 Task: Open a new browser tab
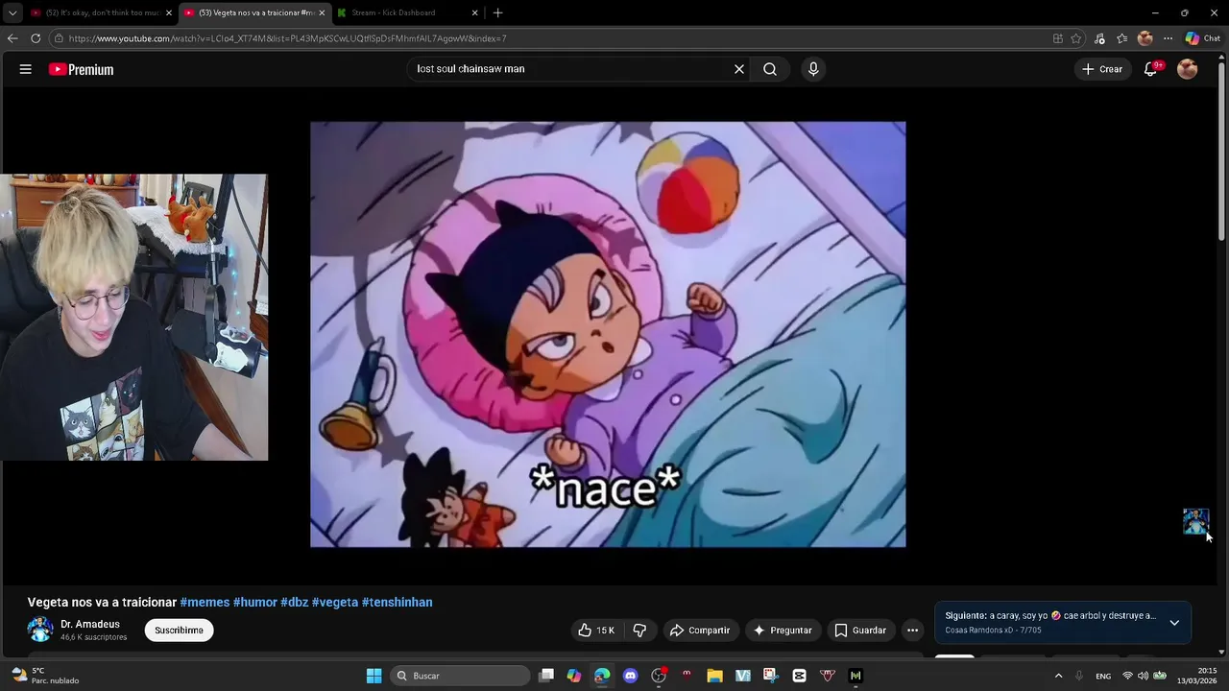(x=497, y=12)
